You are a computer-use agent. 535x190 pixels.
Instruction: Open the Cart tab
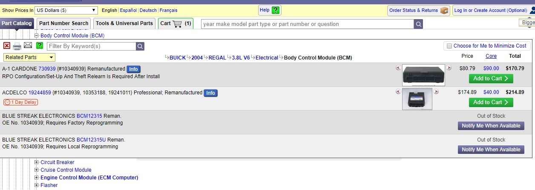[175, 23]
